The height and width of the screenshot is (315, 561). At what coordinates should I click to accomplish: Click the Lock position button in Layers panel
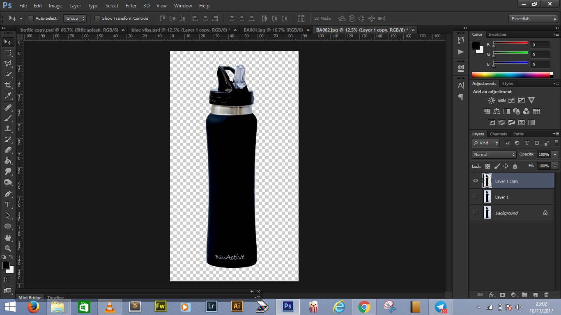point(506,166)
